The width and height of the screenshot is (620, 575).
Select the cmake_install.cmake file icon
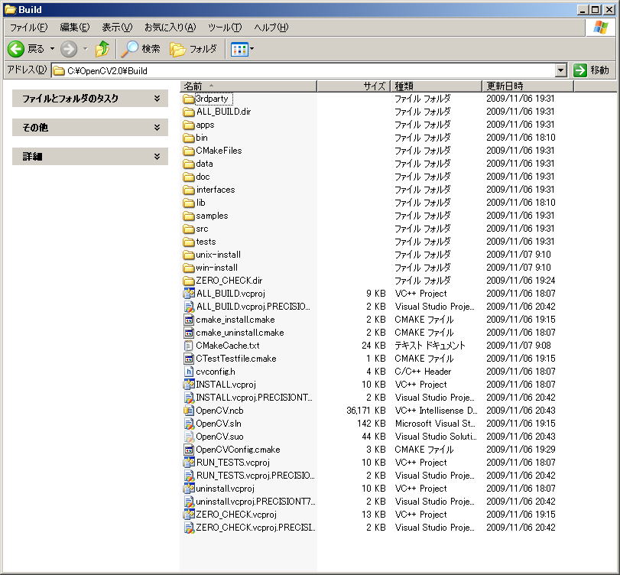click(x=189, y=320)
